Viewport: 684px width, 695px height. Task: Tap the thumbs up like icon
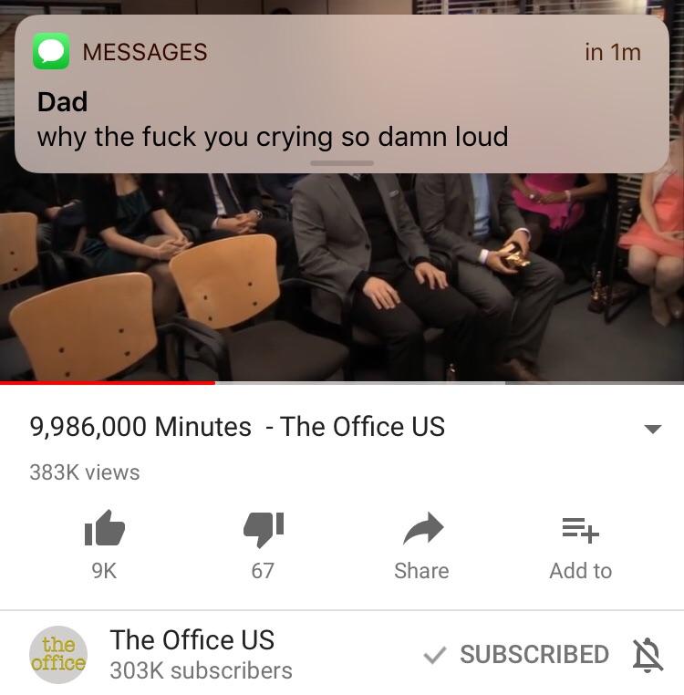coord(105,527)
